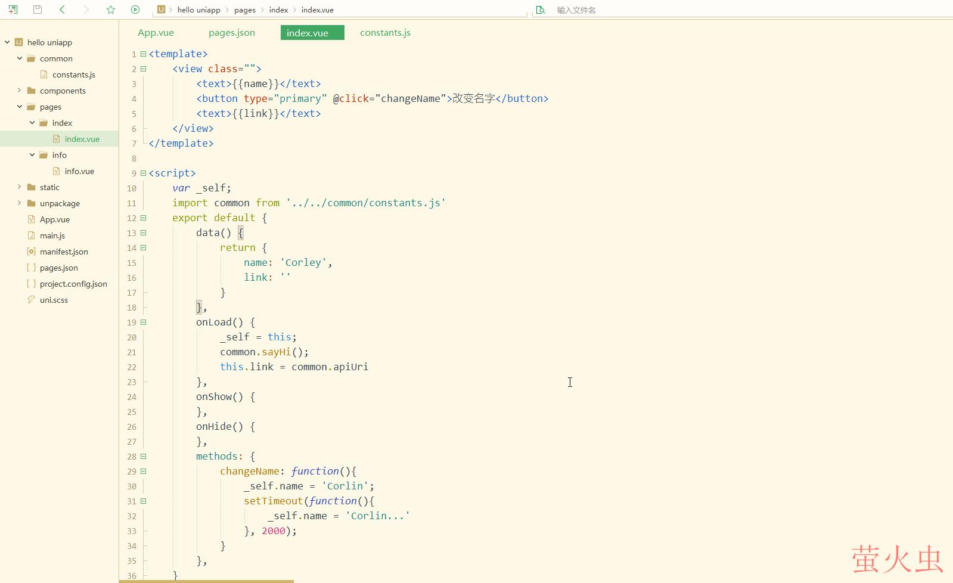Image resolution: width=953 pixels, height=583 pixels.
Task: Go forward with the right arrow icon
Action: coord(86,10)
